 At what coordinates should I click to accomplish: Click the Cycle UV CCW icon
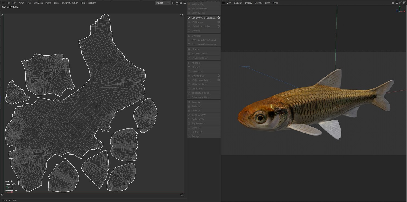click(x=189, y=115)
